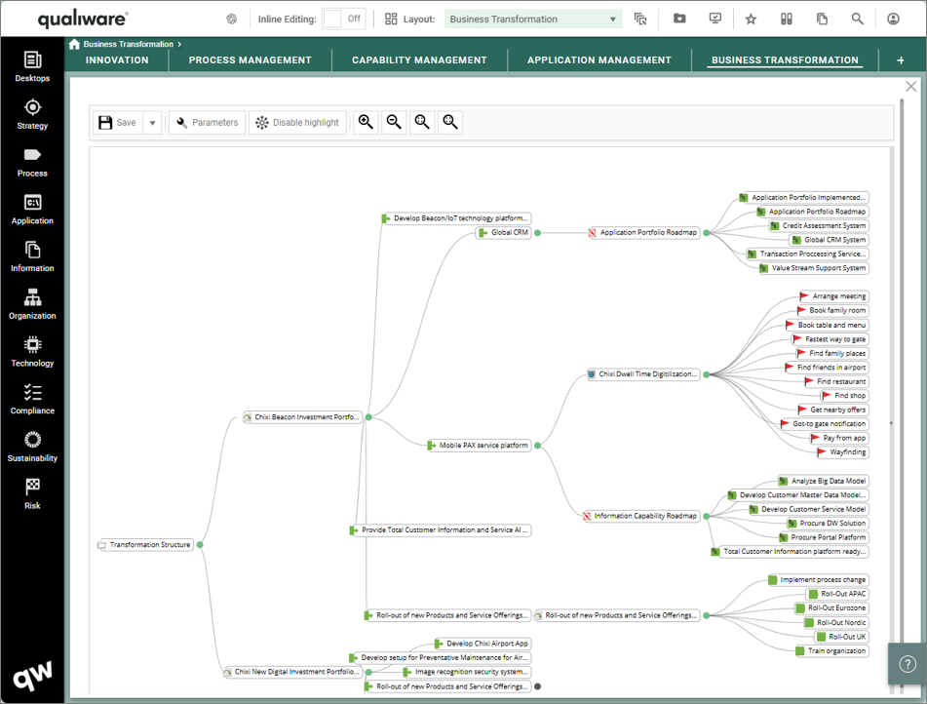Open the Sustainability sidebar section
Screen dimensions: 927x704
[32, 446]
